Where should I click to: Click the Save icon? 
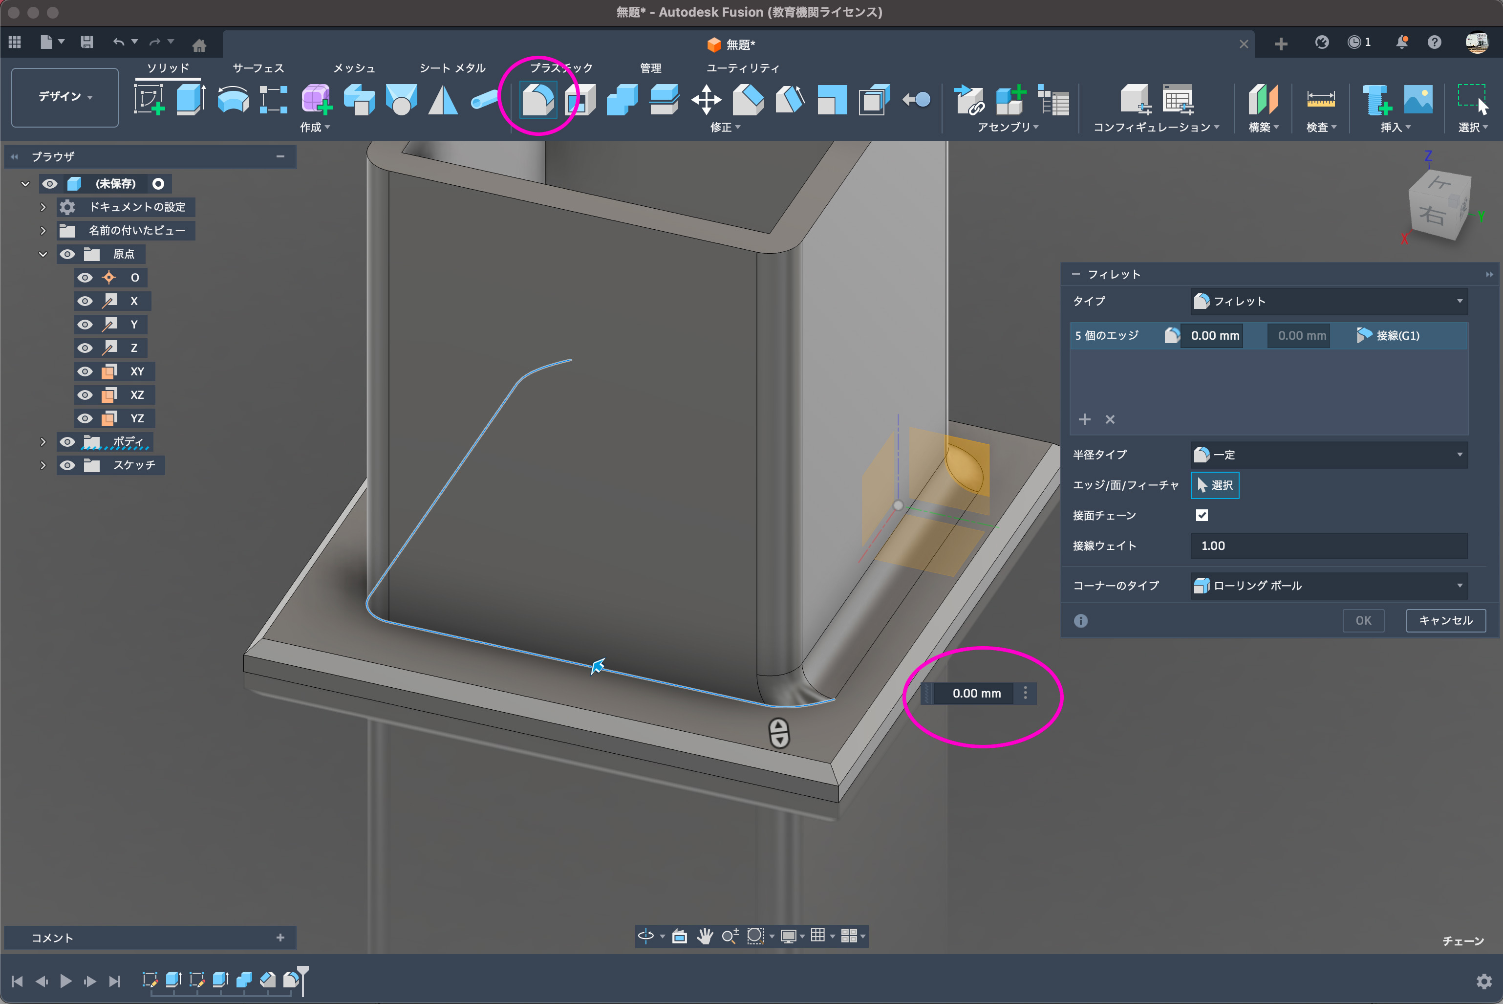point(87,42)
